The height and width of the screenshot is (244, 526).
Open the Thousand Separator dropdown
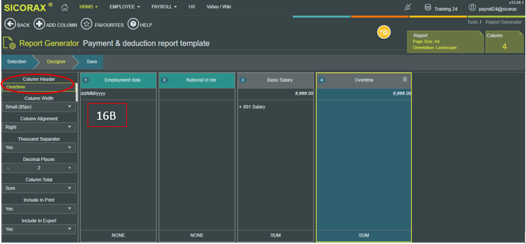(39, 147)
